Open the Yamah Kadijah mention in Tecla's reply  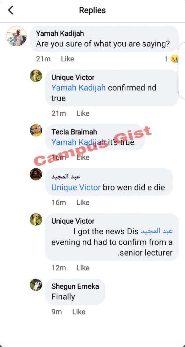click(x=78, y=142)
